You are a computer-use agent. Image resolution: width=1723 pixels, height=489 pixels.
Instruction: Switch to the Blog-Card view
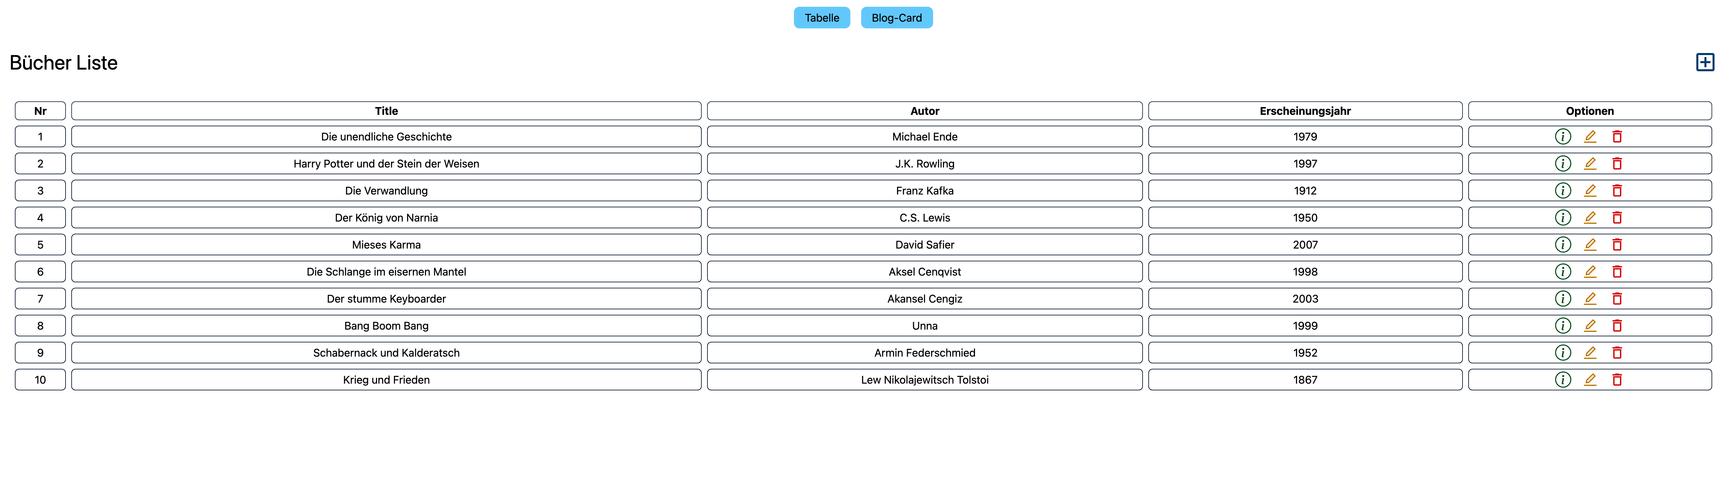(896, 18)
